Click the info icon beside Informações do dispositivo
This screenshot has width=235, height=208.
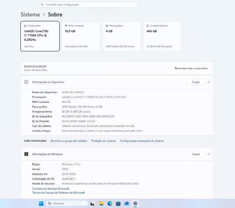[x=26, y=82]
